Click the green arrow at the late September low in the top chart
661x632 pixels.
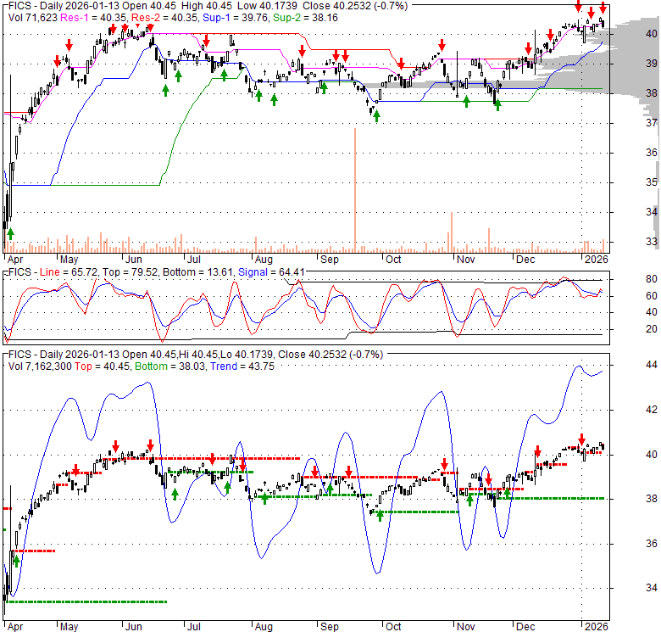pos(376,114)
